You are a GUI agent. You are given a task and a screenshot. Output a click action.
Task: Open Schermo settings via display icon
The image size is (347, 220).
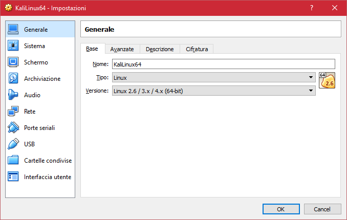pos(13,62)
